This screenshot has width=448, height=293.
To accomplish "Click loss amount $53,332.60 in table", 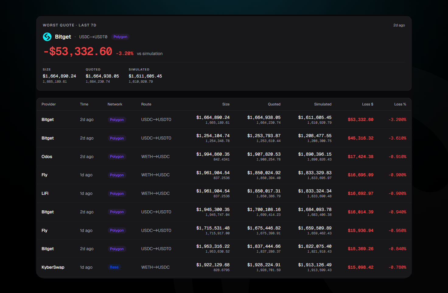I will point(361,120).
